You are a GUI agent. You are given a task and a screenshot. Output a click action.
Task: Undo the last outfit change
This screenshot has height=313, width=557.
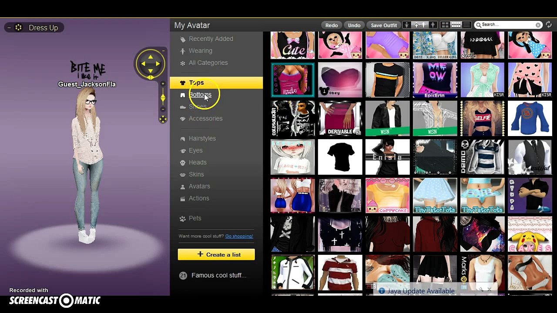[354, 25]
